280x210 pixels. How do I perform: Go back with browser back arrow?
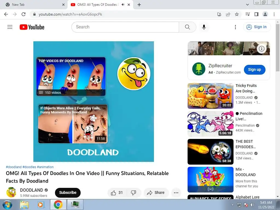[6, 14]
